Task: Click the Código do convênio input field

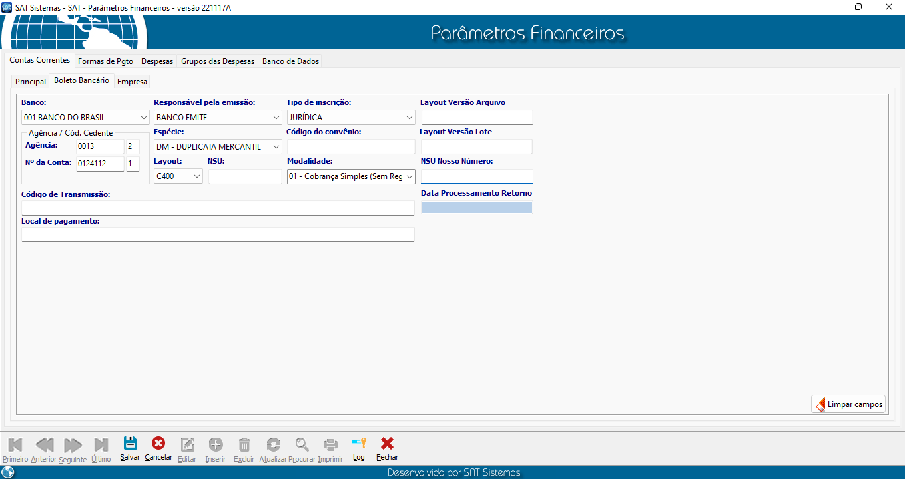Action: tap(350, 147)
